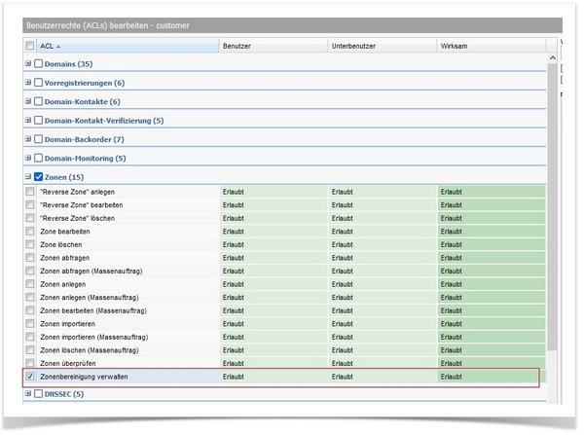The image size is (584, 435).
Task: Expand the Domain-Backorder (7) group
Action: pos(28,139)
